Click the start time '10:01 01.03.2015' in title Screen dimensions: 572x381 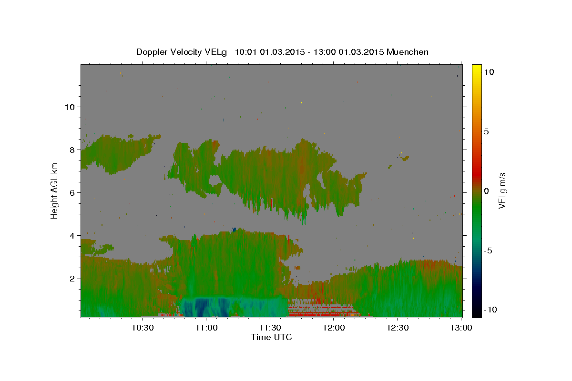tap(269, 52)
